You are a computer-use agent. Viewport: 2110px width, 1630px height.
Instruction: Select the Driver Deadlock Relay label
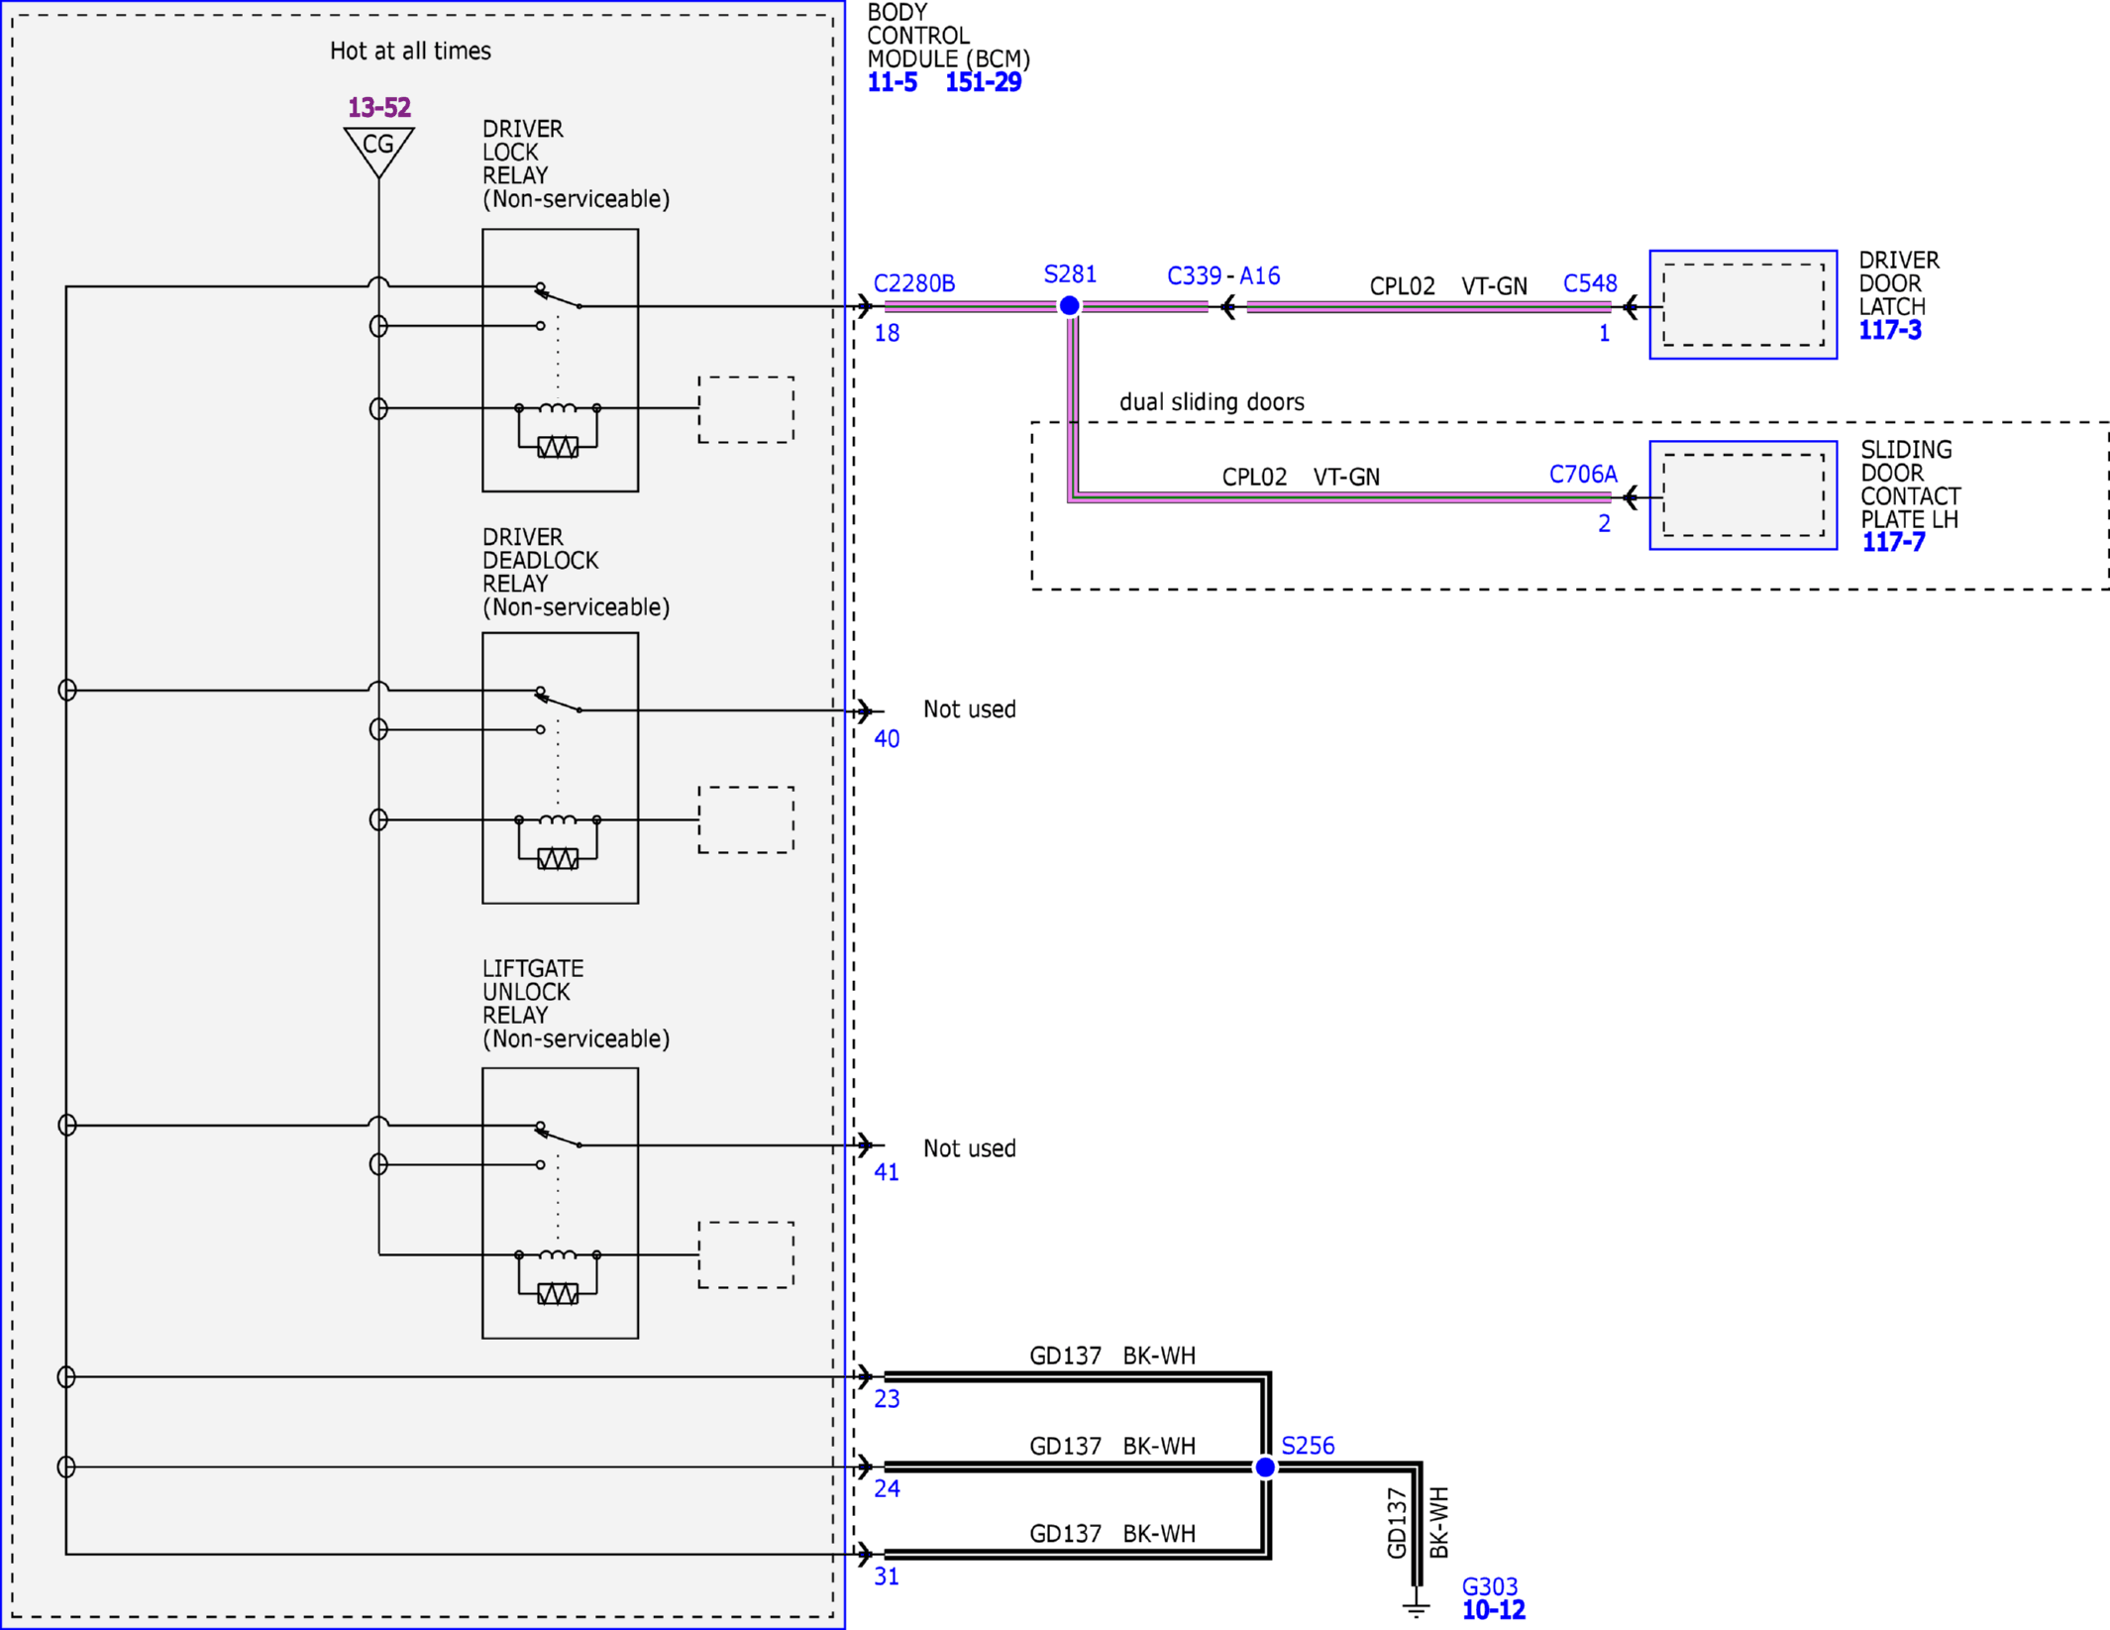(x=576, y=572)
